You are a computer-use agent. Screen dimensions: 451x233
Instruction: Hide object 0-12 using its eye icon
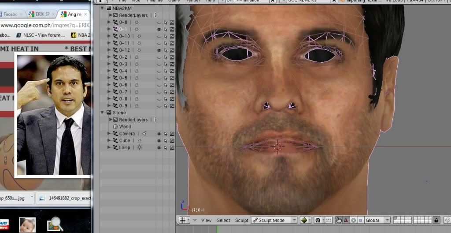click(159, 50)
